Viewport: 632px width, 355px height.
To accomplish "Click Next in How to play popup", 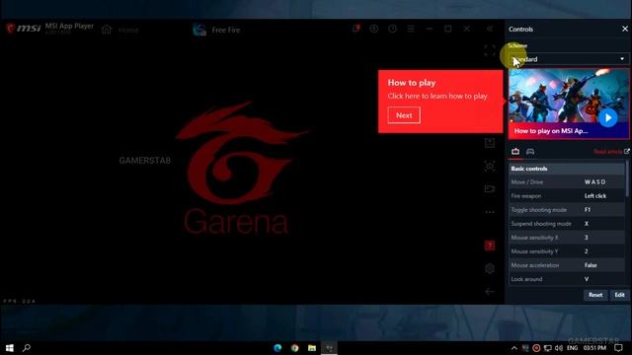I will 404,115.
